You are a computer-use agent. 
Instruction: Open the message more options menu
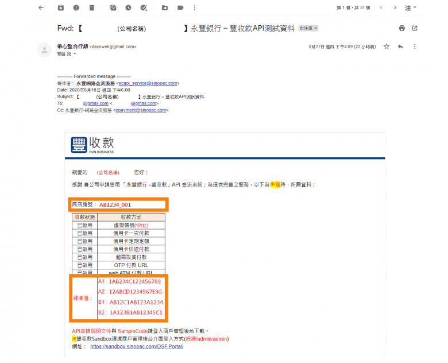(x=415, y=47)
